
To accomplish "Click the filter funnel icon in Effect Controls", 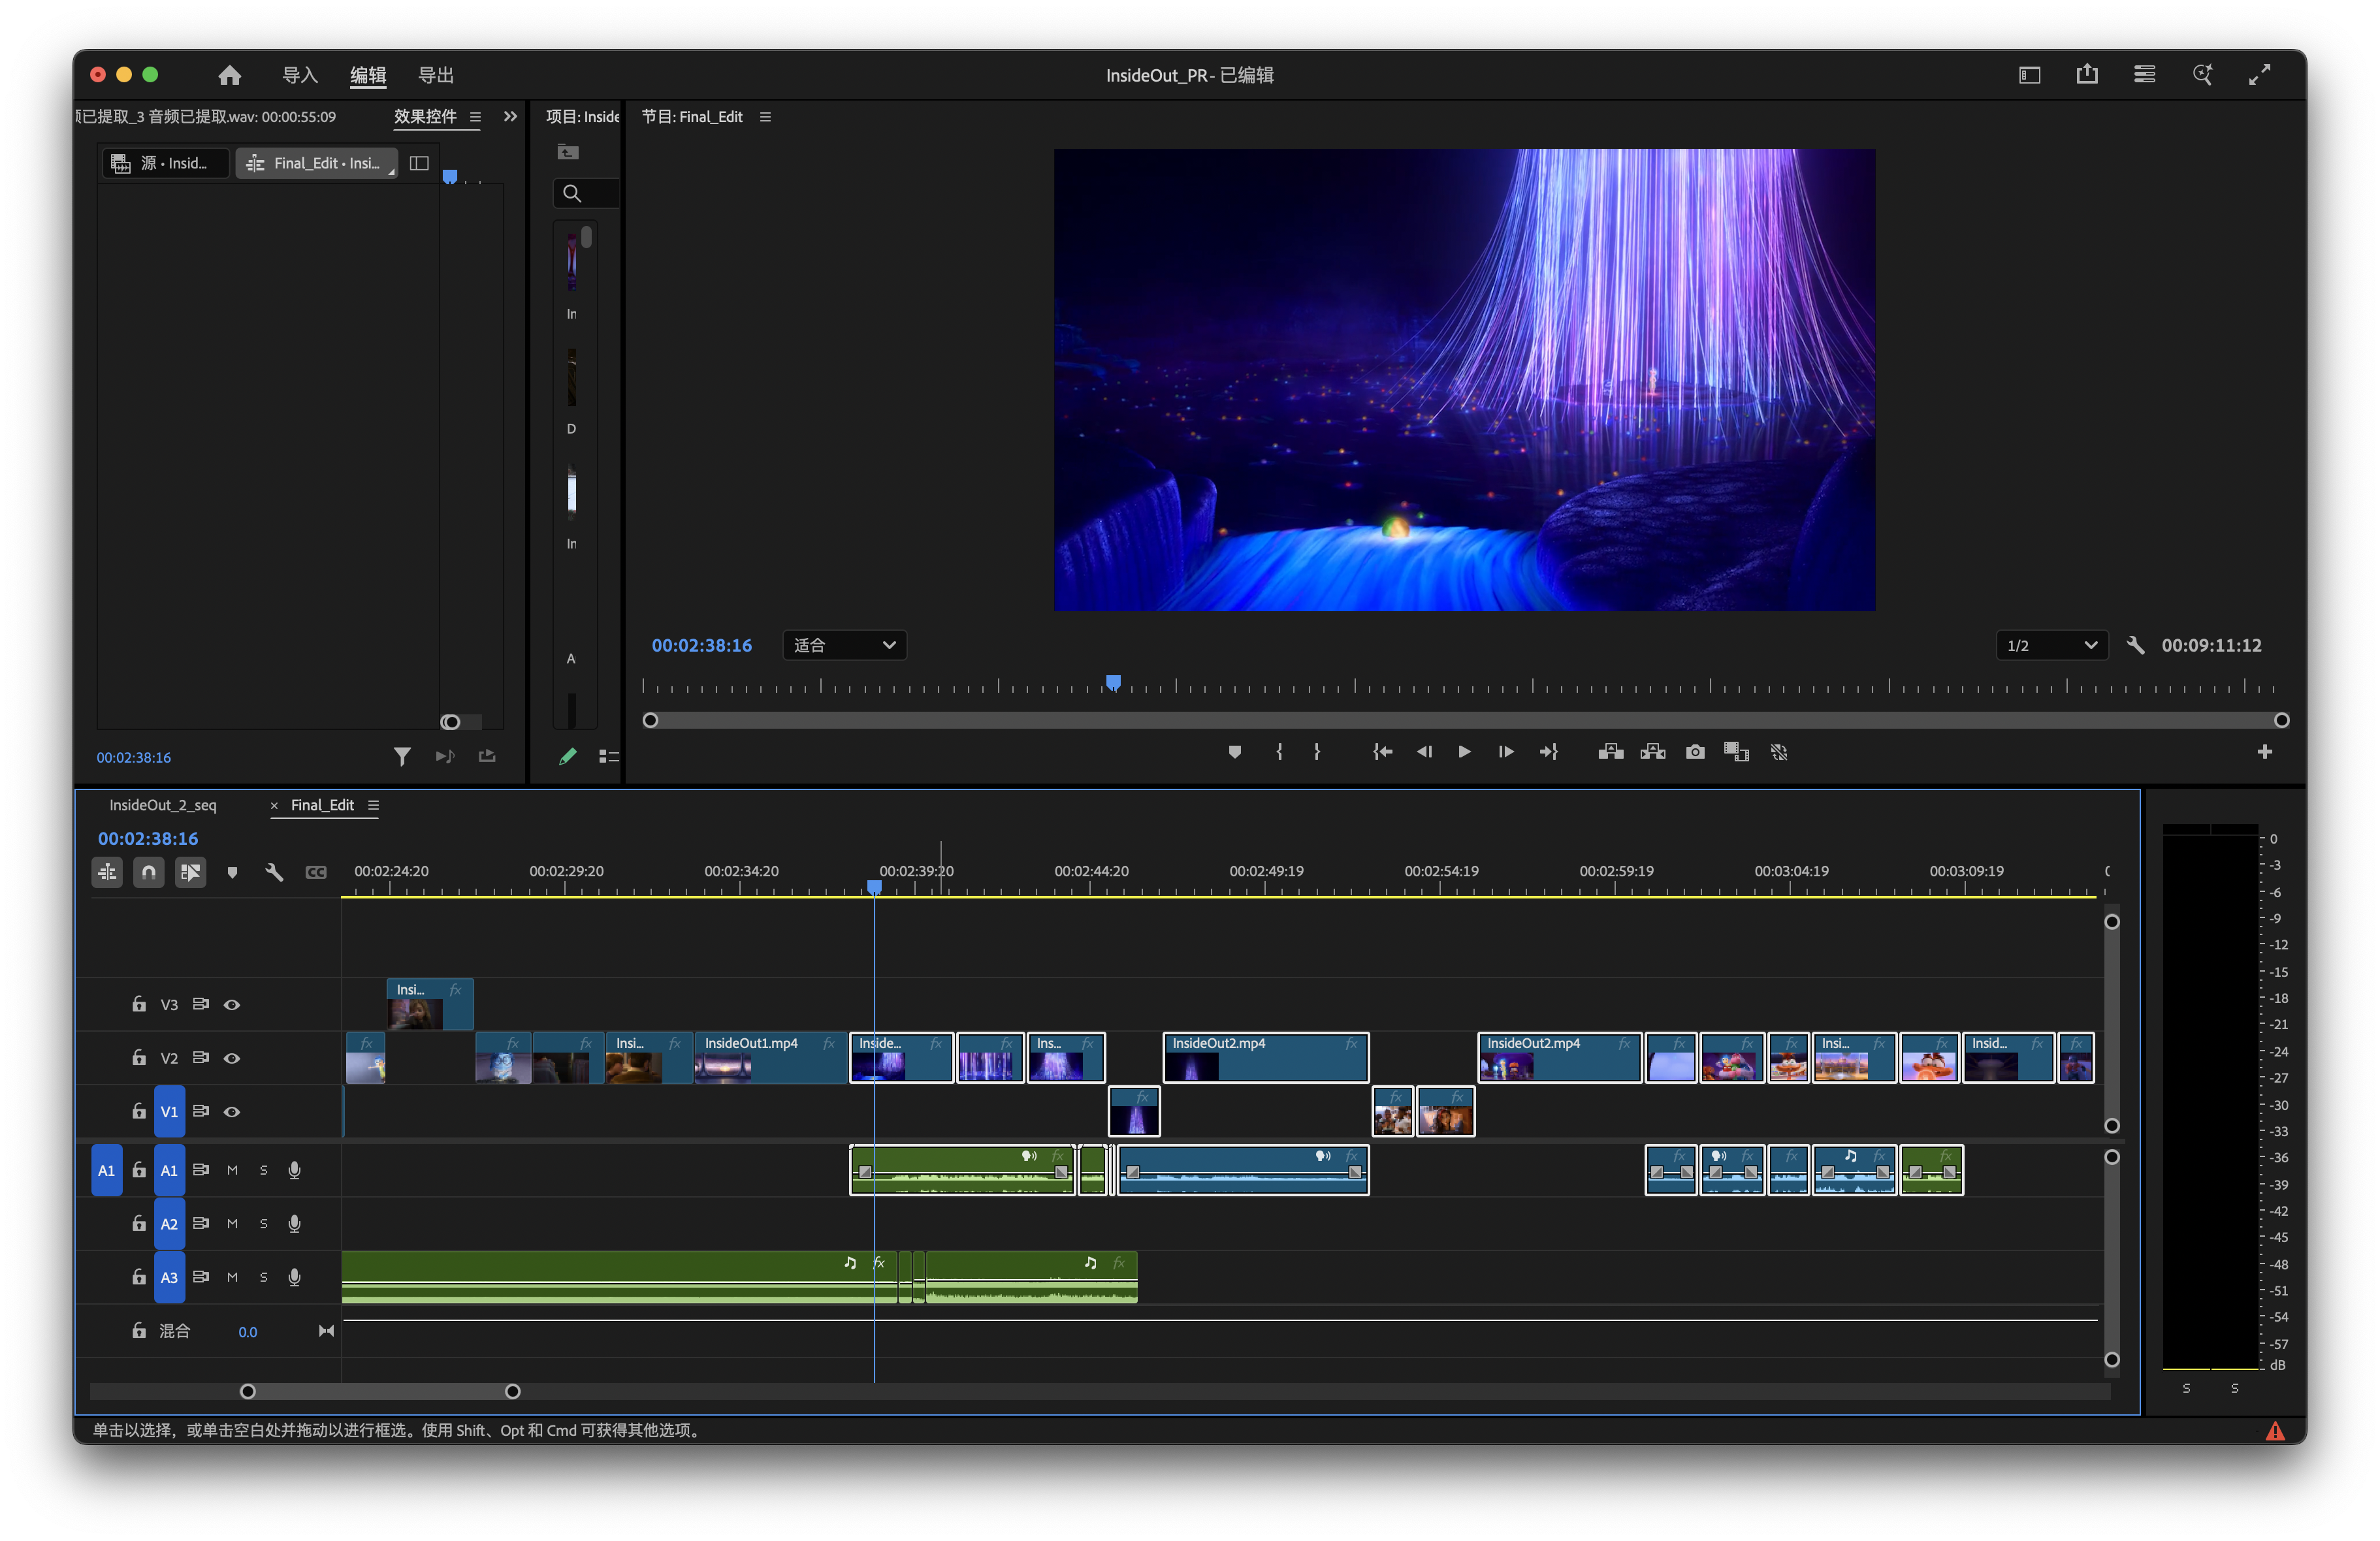I will tap(402, 757).
